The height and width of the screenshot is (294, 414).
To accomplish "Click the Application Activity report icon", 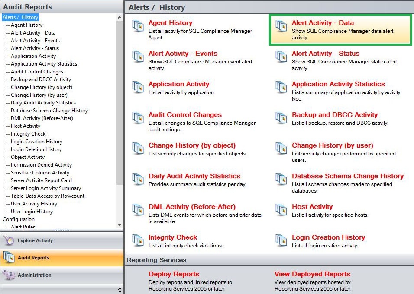I will click(x=138, y=87).
